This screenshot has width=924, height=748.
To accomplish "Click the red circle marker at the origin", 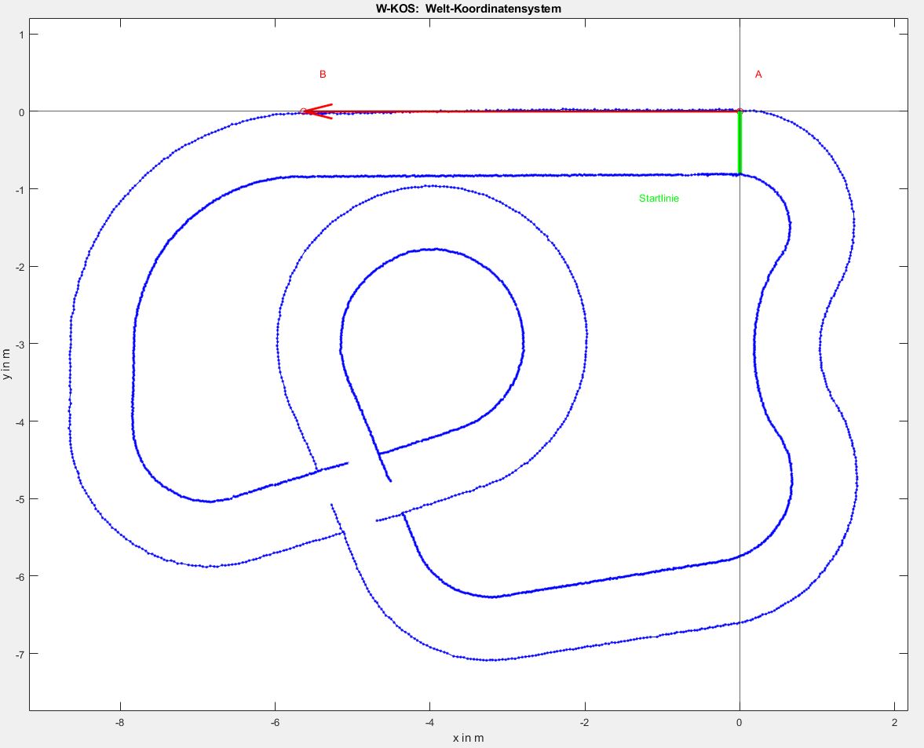I will point(740,111).
